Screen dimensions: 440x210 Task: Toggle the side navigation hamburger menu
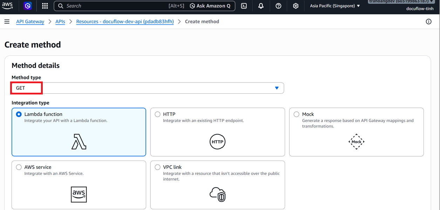(7, 22)
